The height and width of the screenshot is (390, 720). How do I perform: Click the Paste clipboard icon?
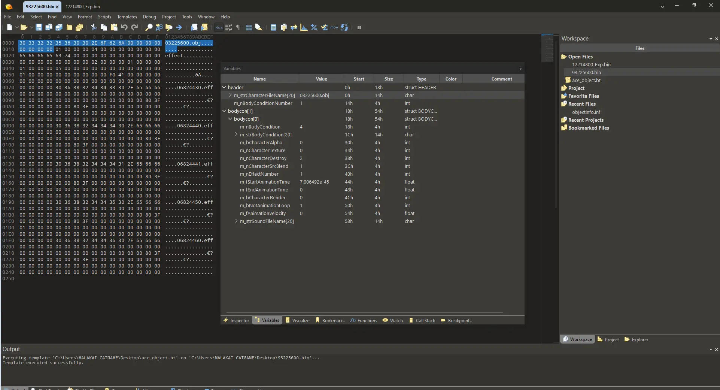[x=114, y=27]
